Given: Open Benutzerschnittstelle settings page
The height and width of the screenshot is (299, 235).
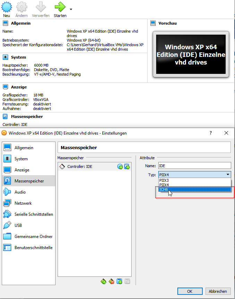Looking at the screenshot, I should [28, 248].
